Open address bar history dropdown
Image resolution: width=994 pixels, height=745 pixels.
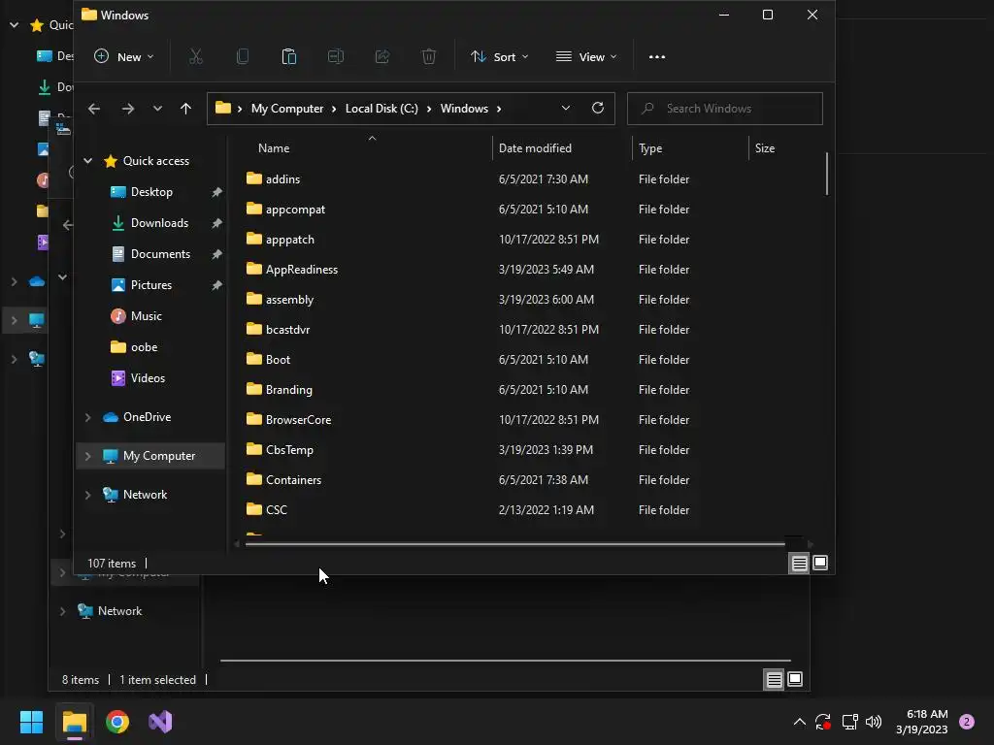[x=566, y=109]
